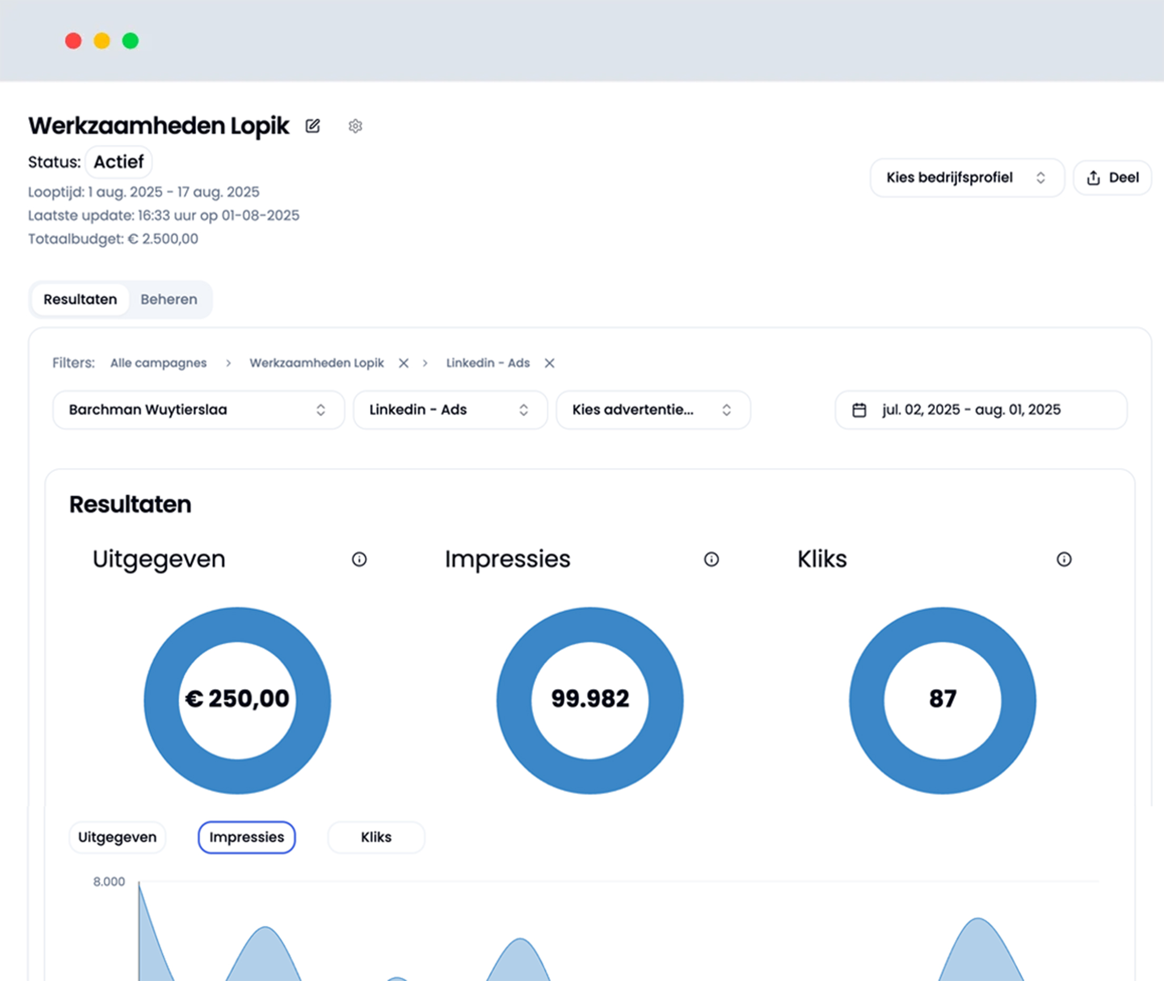
Task: Remove the Linkedin - Ads filter with X
Action: tap(549, 363)
